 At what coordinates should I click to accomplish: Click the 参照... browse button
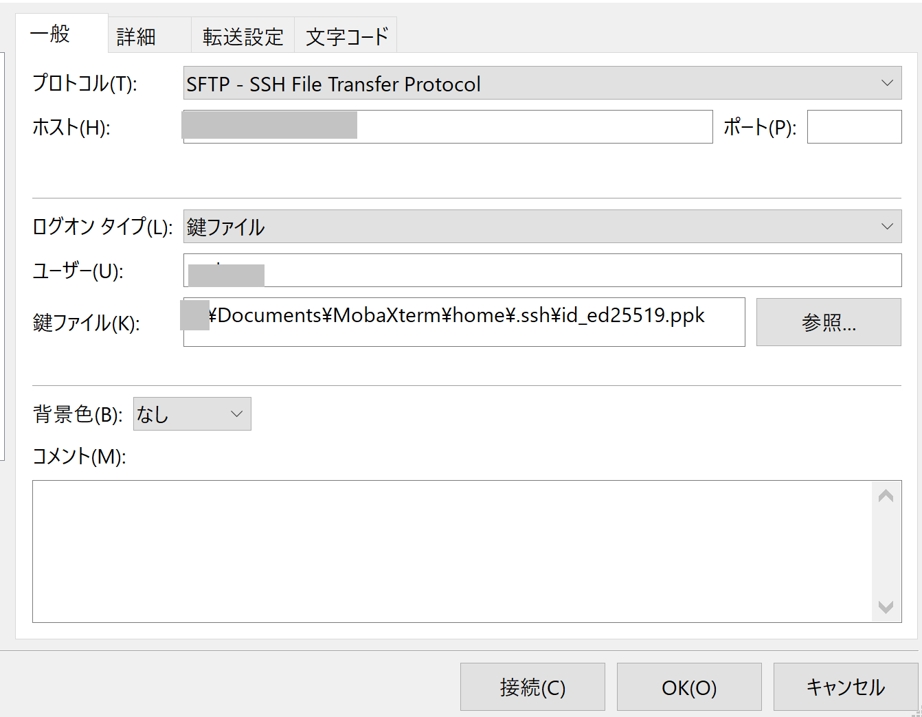pos(829,322)
